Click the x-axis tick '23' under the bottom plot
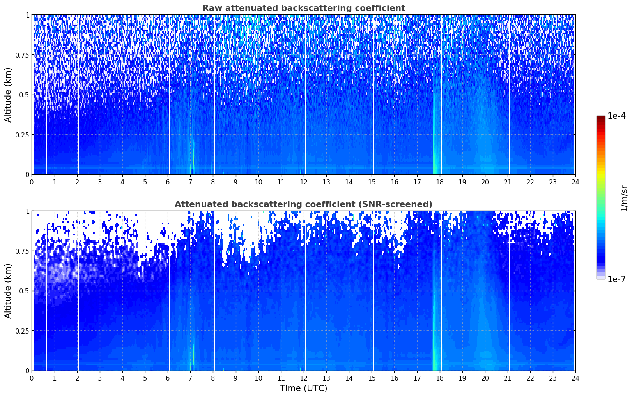632x397 pixels. coord(552,378)
